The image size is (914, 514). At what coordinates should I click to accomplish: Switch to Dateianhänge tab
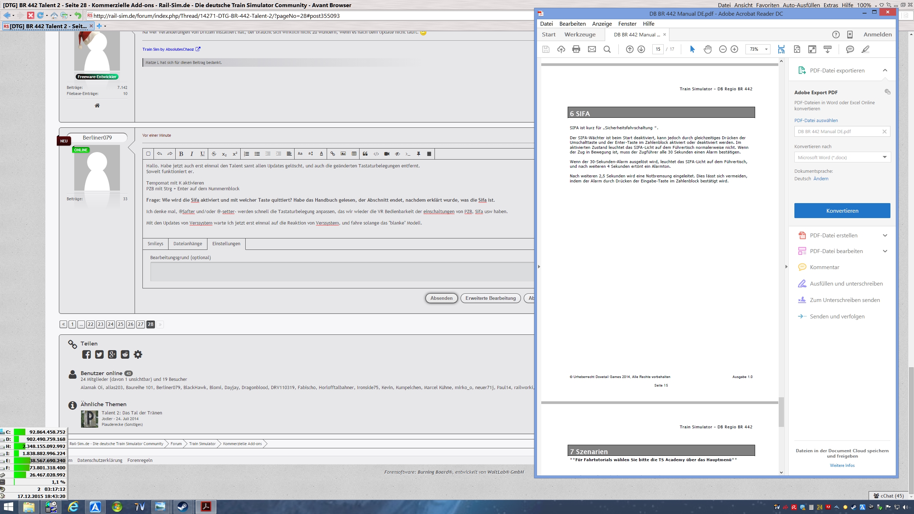coord(187,243)
